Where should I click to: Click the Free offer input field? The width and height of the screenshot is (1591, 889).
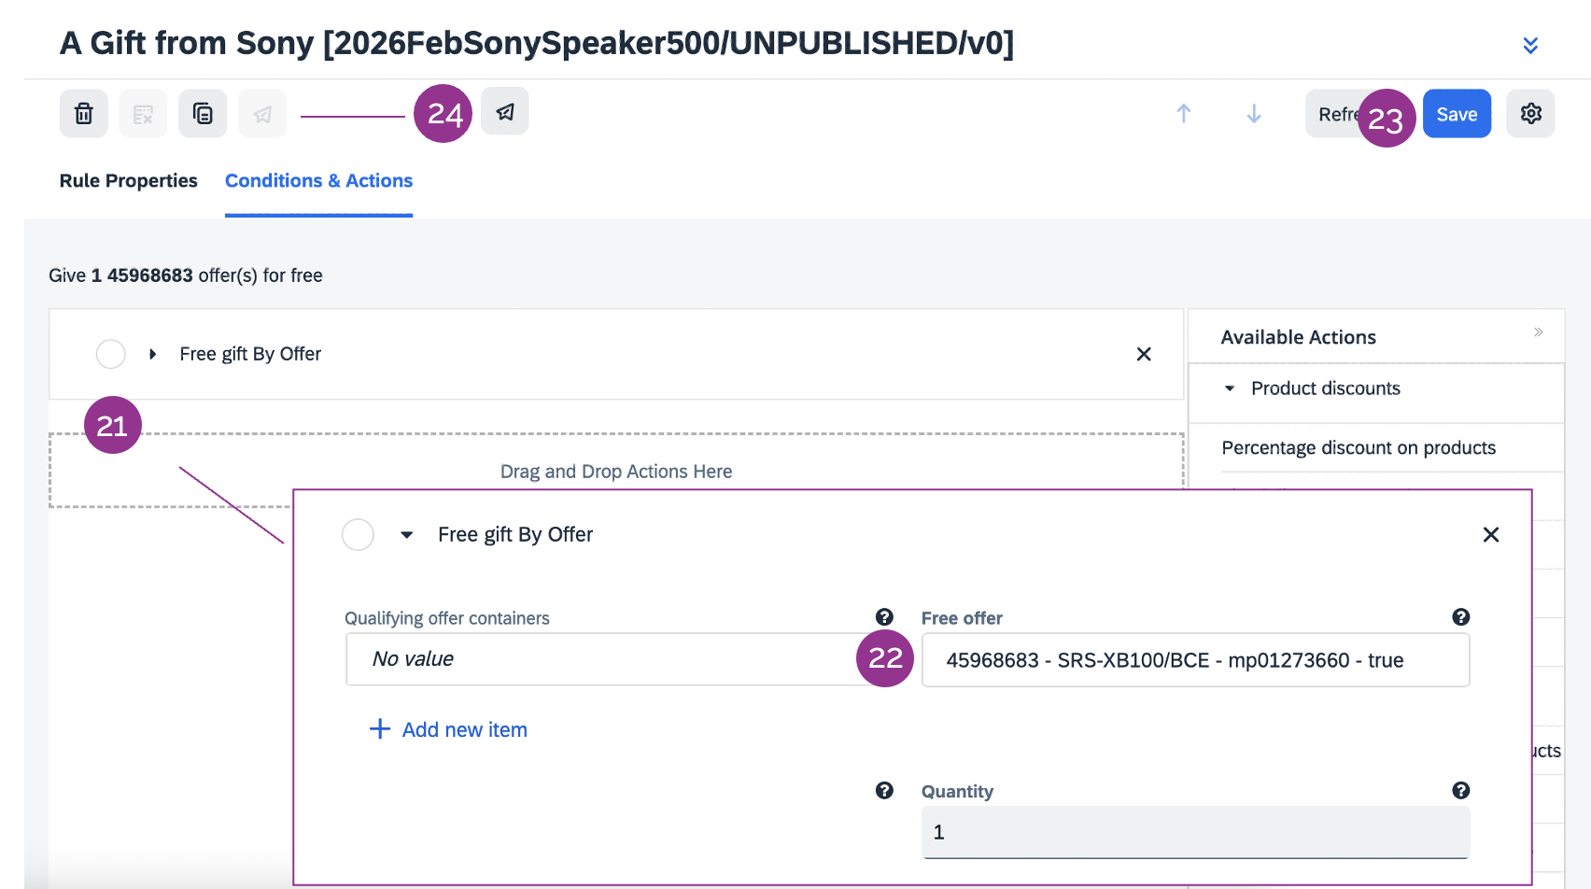coord(1194,660)
